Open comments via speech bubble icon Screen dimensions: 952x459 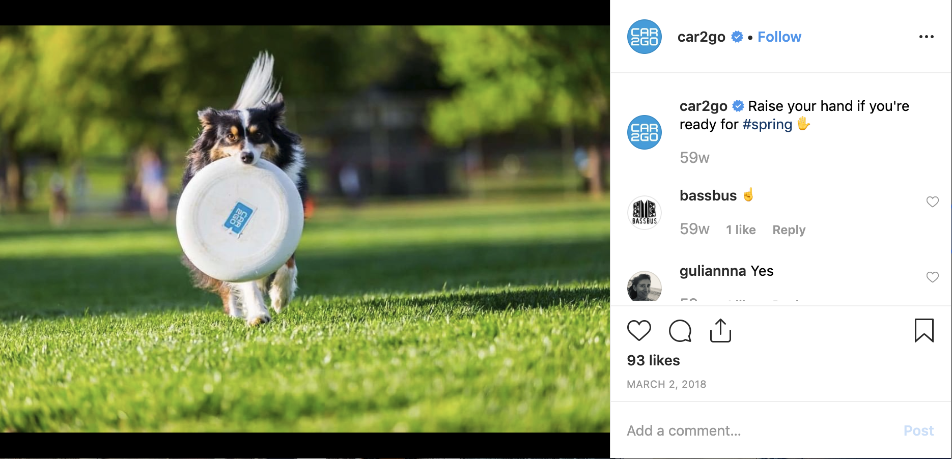(680, 331)
